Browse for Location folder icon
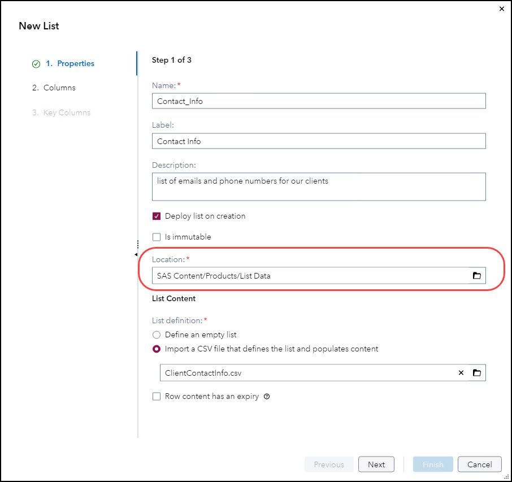 tap(476, 276)
